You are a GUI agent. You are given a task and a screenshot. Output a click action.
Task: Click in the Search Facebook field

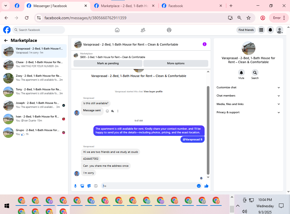pos(39,30)
